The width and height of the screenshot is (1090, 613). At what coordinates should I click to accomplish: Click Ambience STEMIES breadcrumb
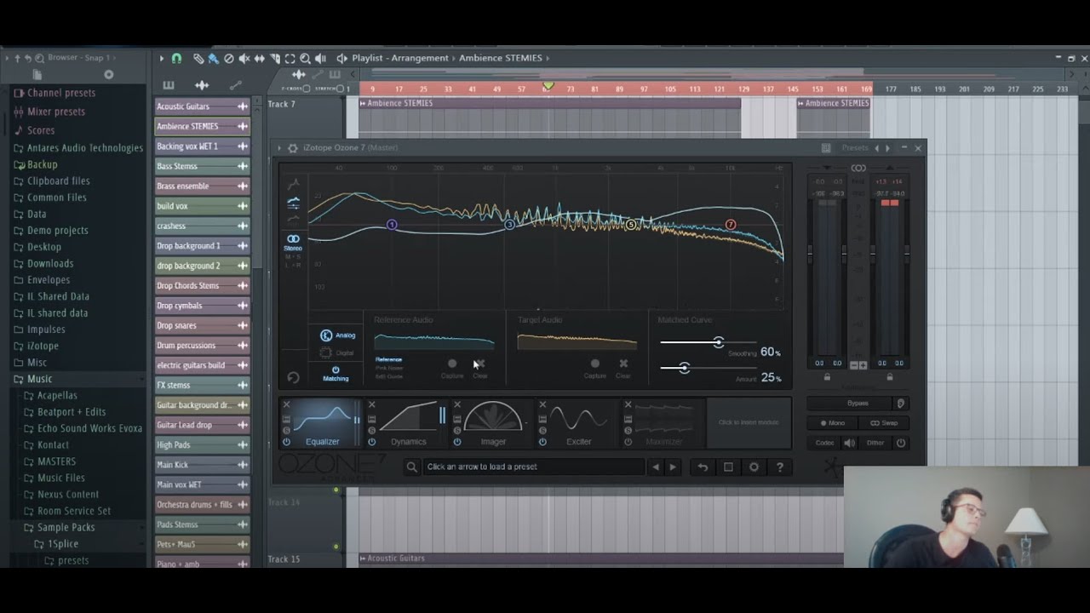pyautogui.click(x=501, y=58)
